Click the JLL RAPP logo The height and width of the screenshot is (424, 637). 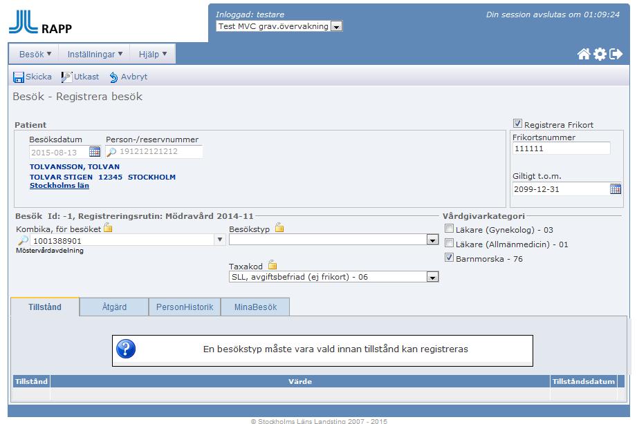point(40,23)
